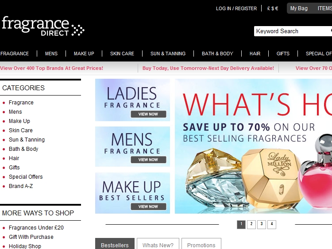
Task: Go to carousel slide 1
Action: (x=241, y=225)
